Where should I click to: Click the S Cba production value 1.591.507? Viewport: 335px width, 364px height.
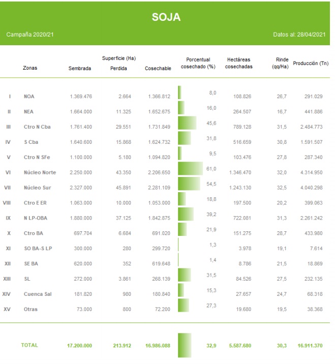coord(313,142)
